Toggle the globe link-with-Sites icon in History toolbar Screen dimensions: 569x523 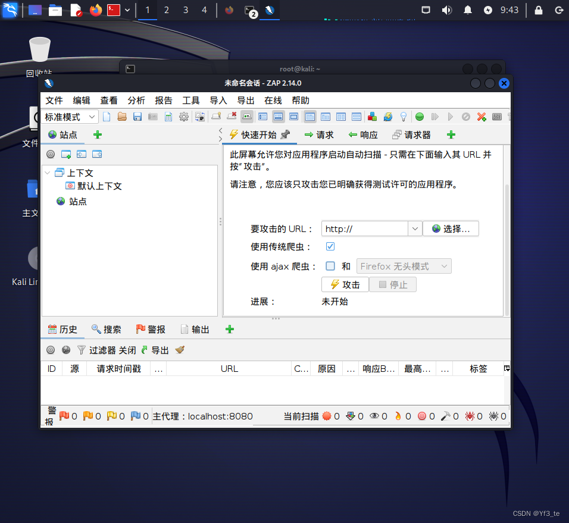click(x=66, y=350)
